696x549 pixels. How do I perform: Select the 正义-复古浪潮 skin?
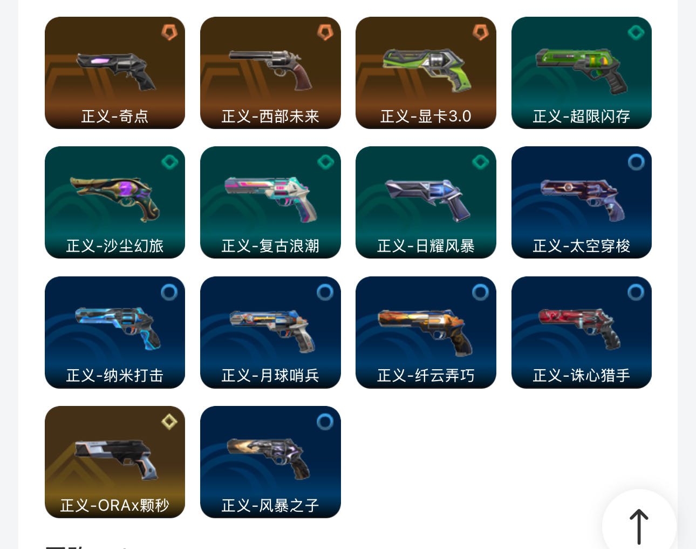[270, 202]
